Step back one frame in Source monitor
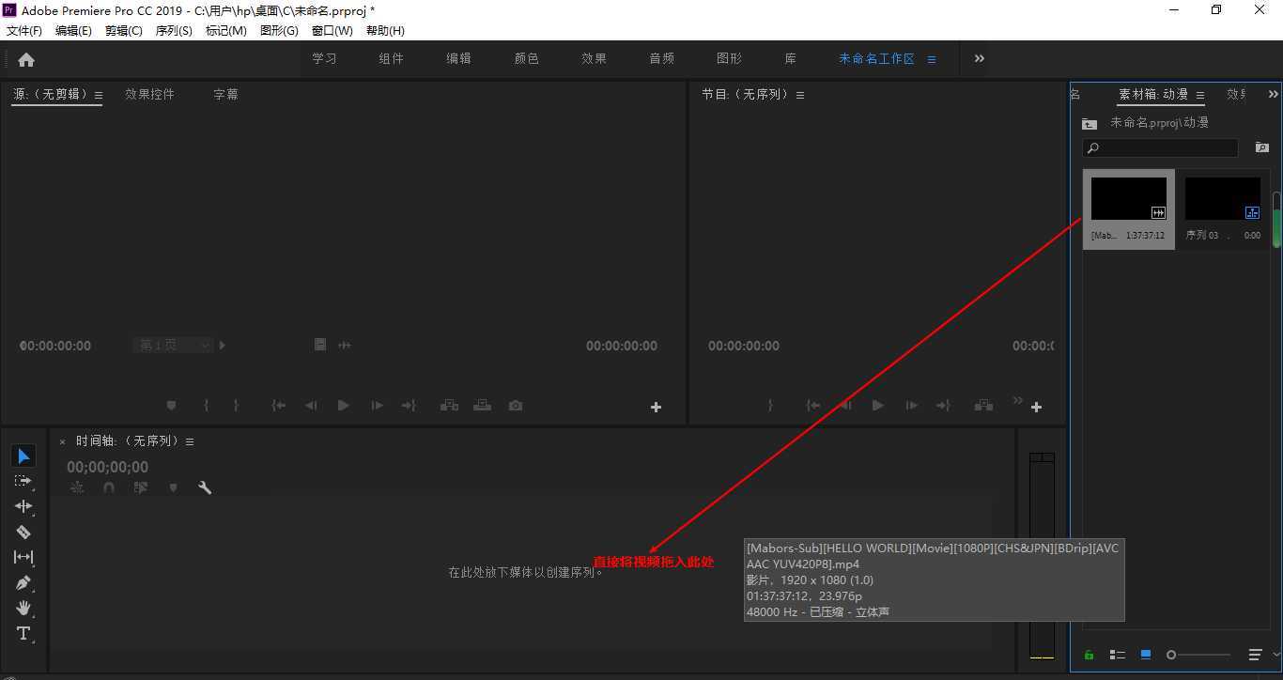This screenshot has height=680, width=1283. point(311,406)
